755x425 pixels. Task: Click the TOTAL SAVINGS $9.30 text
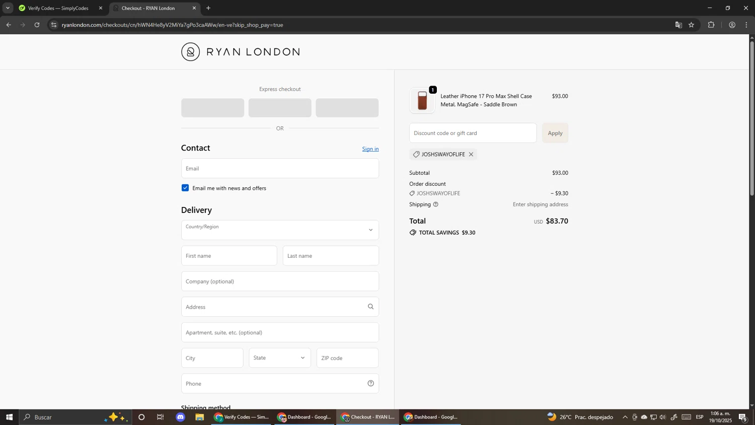(x=447, y=233)
